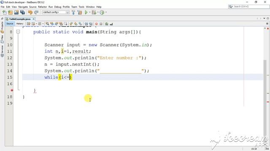Switch the editor to History view

20,23
